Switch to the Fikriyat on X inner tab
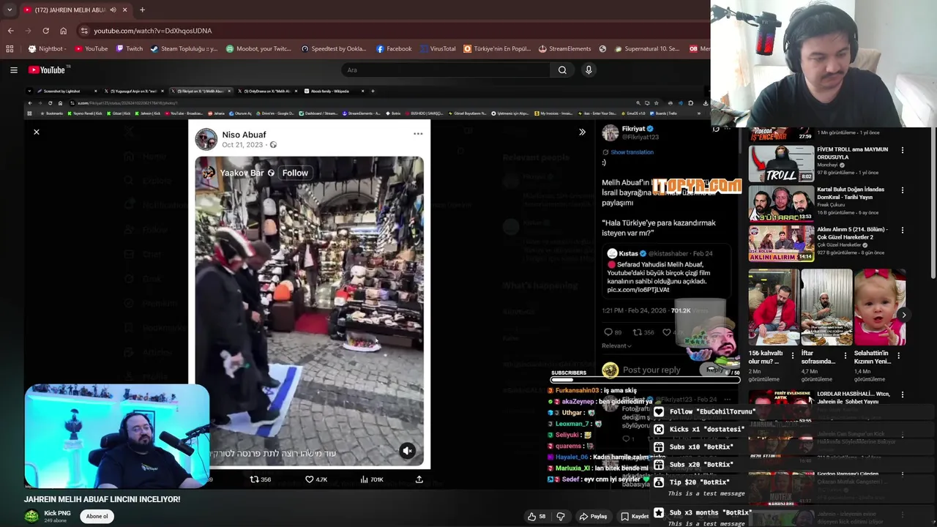Screen dimensions: 937x527 click(x=200, y=91)
